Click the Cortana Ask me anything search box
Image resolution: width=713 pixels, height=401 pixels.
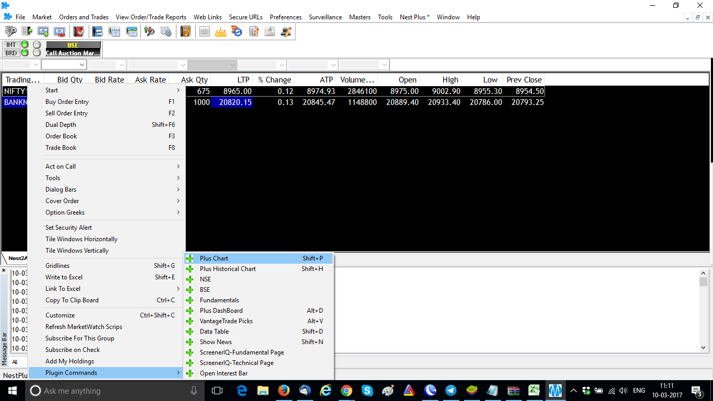(x=114, y=391)
